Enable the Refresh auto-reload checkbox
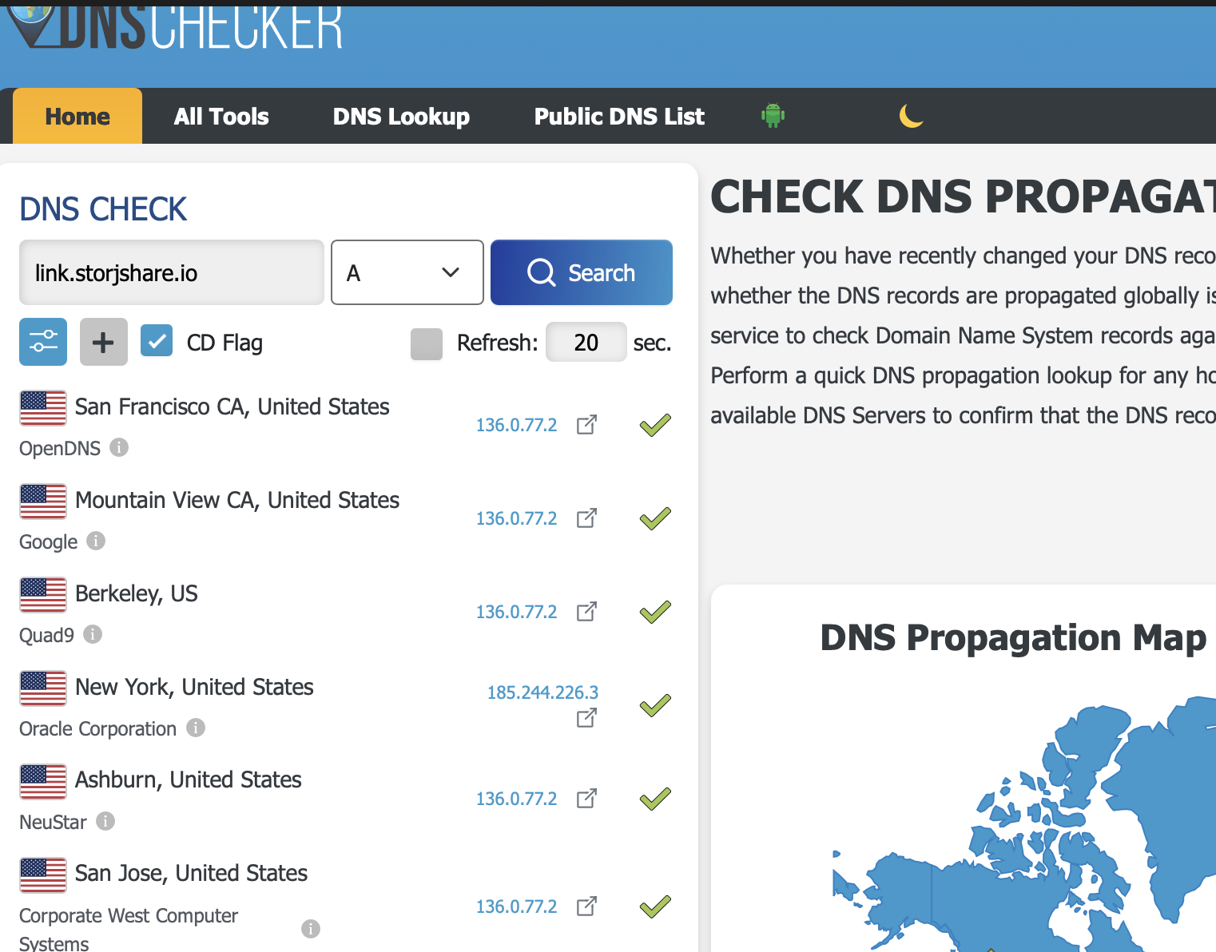1216x952 pixels. pyautogui.click(x=427, y=343)
